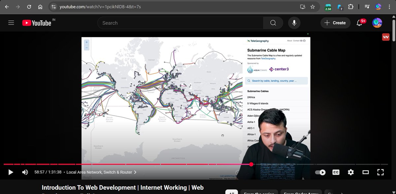View site information for youtube.com
Viewport: 396px width, 194px height.
pyautogui.click(x=54, y=7)
